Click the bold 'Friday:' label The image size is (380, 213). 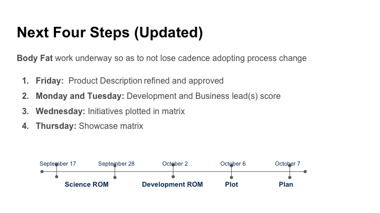pyautogui.click(x=50, y=81)
